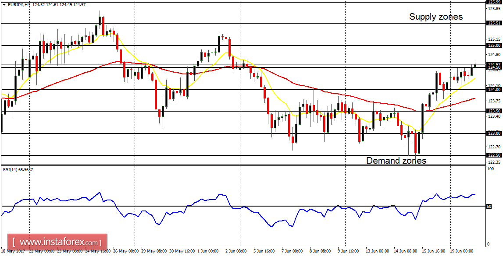Click the 125.85 price scale value

point(494,9)
